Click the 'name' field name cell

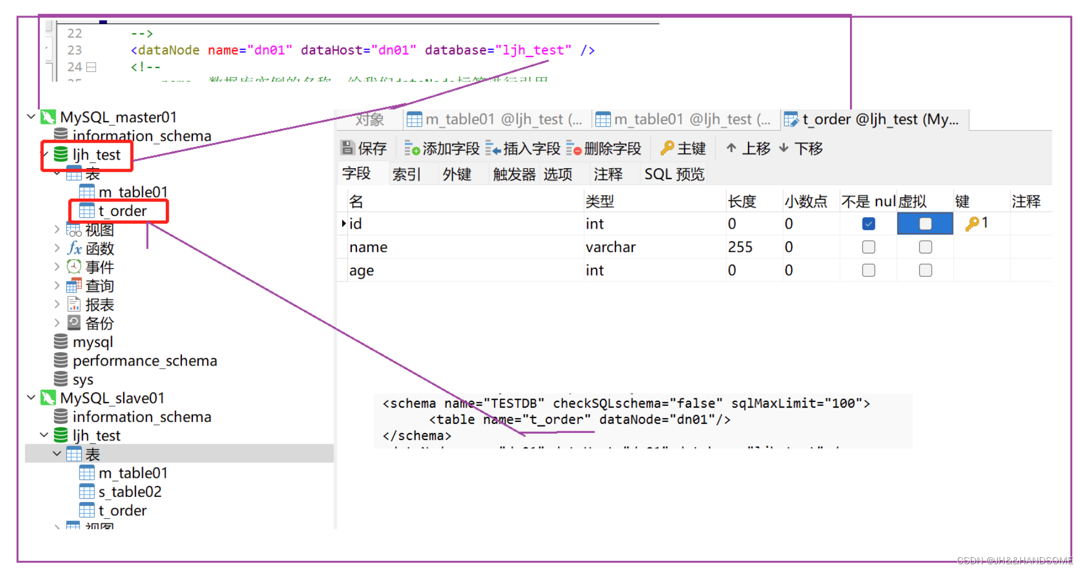pos(465,247)
